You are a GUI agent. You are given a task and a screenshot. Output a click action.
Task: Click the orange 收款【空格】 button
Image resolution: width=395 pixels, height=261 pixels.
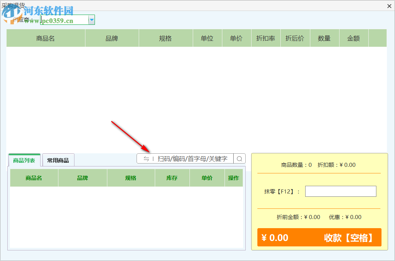click(x=319, y=237)
